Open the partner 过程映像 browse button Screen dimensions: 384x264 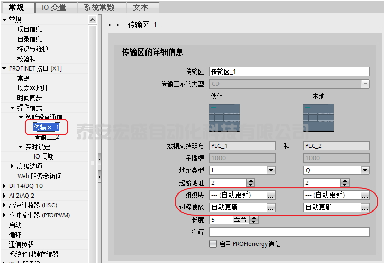click(271, 207)
